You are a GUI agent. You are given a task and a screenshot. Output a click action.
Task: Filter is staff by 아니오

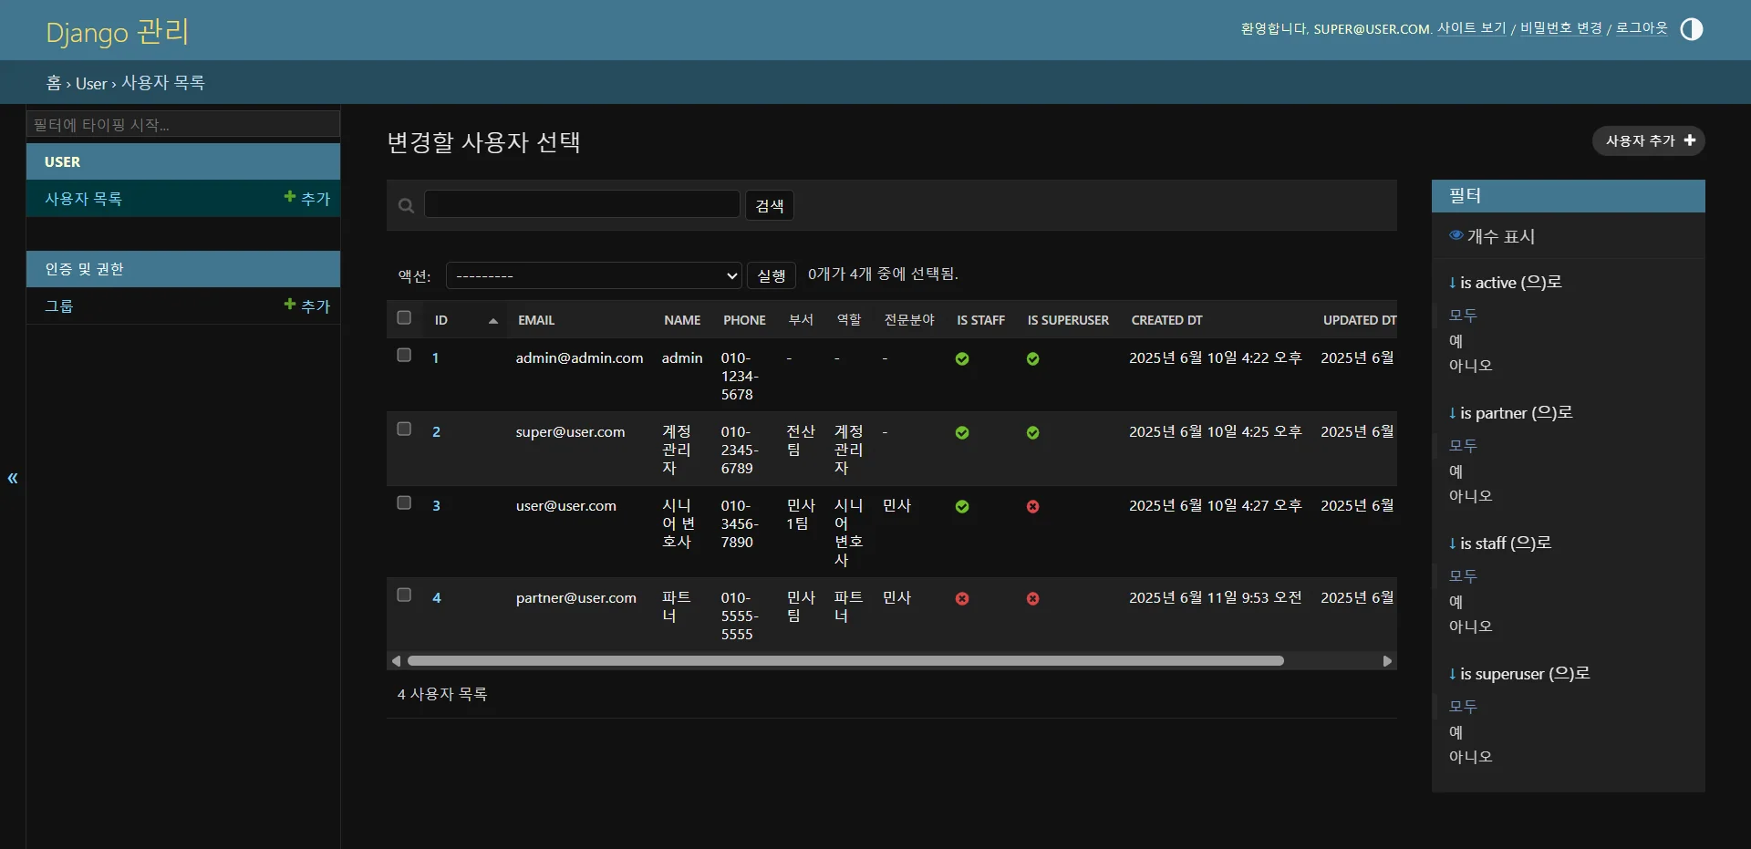tap(1470, 626)
